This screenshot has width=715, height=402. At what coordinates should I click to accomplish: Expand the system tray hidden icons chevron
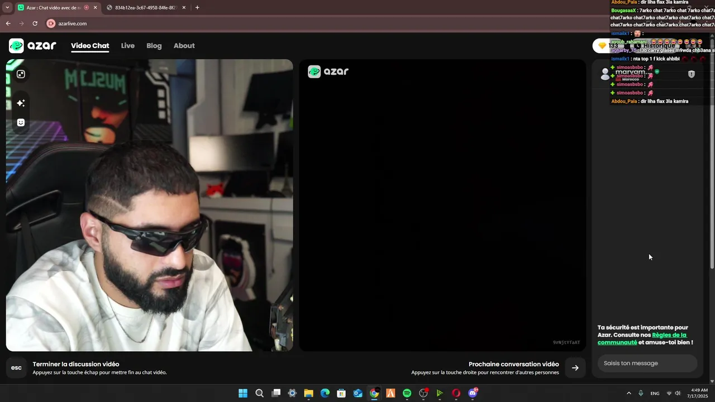point(629,393)
